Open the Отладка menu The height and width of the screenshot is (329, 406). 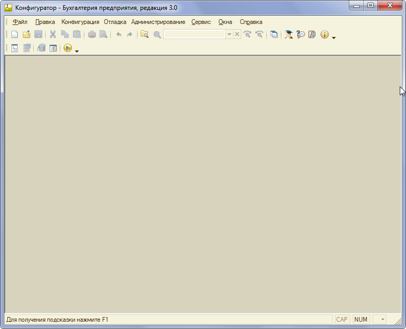tap(115, 22)
